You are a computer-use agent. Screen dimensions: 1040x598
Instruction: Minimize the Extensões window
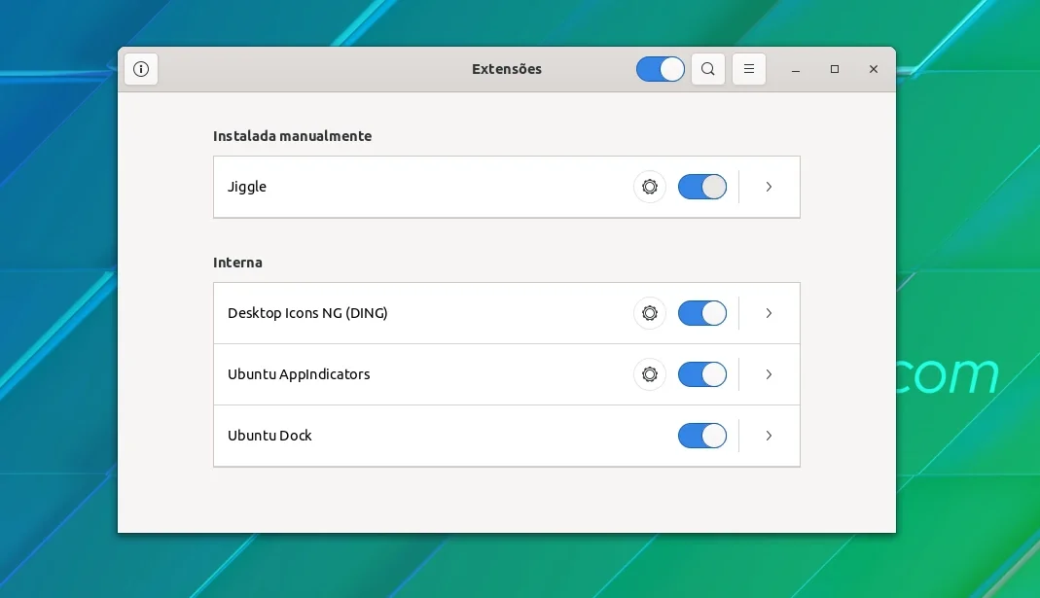tap(795, 69)
